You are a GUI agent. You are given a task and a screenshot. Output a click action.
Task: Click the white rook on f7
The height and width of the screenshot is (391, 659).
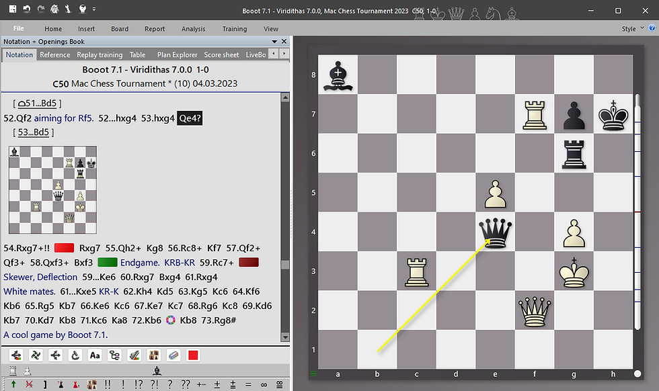tap(535, 114)
